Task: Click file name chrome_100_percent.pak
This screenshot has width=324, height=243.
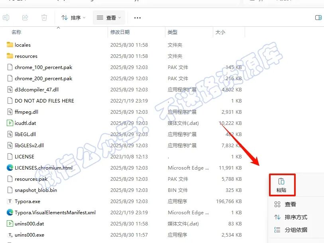Action: (x=43, y=67)
